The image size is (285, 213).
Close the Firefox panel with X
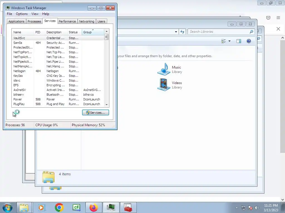click(278, 29)
